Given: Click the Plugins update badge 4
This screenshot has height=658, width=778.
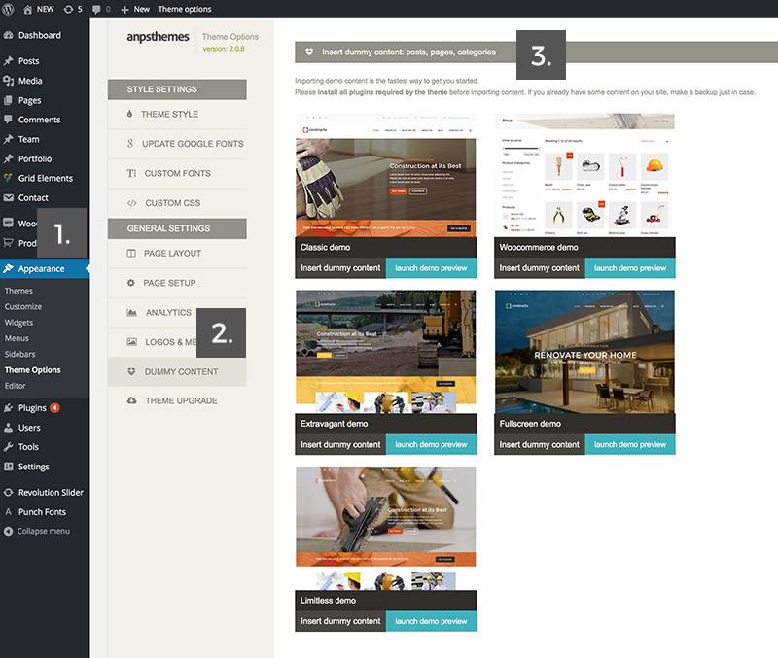Looking at the screenshot, I should [x=54, y=407].
